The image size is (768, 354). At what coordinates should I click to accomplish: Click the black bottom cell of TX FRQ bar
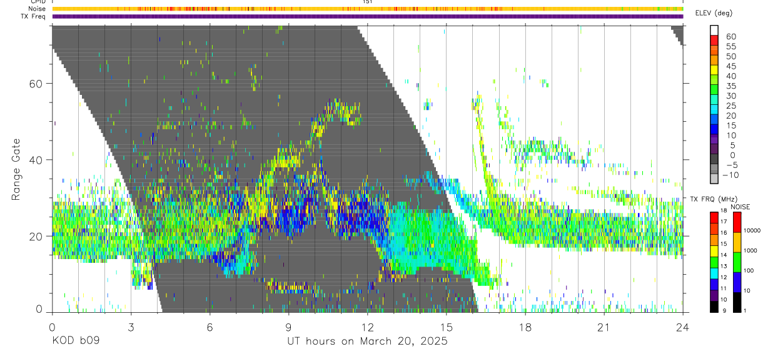(714, 307)
